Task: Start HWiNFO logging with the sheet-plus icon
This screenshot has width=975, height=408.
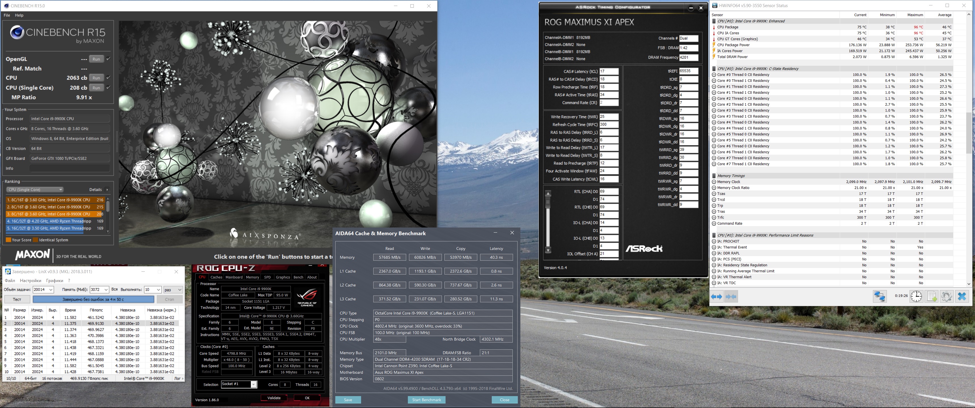Action: pyautogui.click(x=931, y=296)
